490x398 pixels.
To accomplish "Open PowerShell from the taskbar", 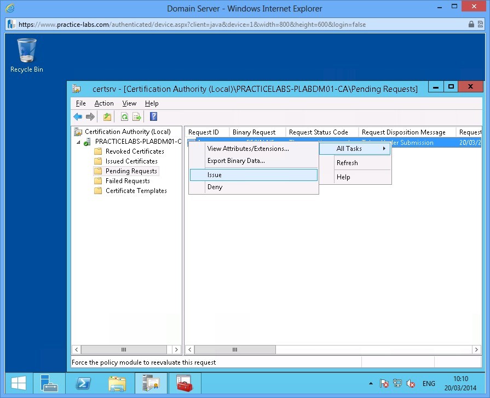I will 83,385.
